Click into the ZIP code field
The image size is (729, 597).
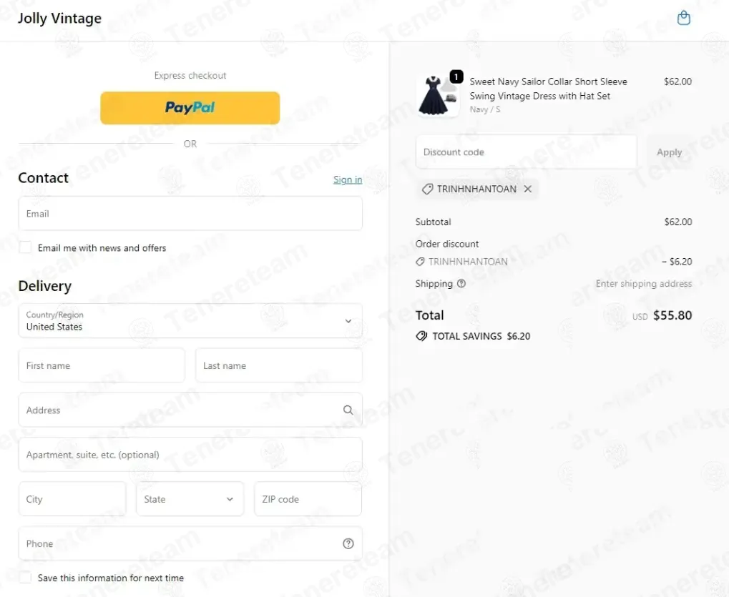pos(308,499)
